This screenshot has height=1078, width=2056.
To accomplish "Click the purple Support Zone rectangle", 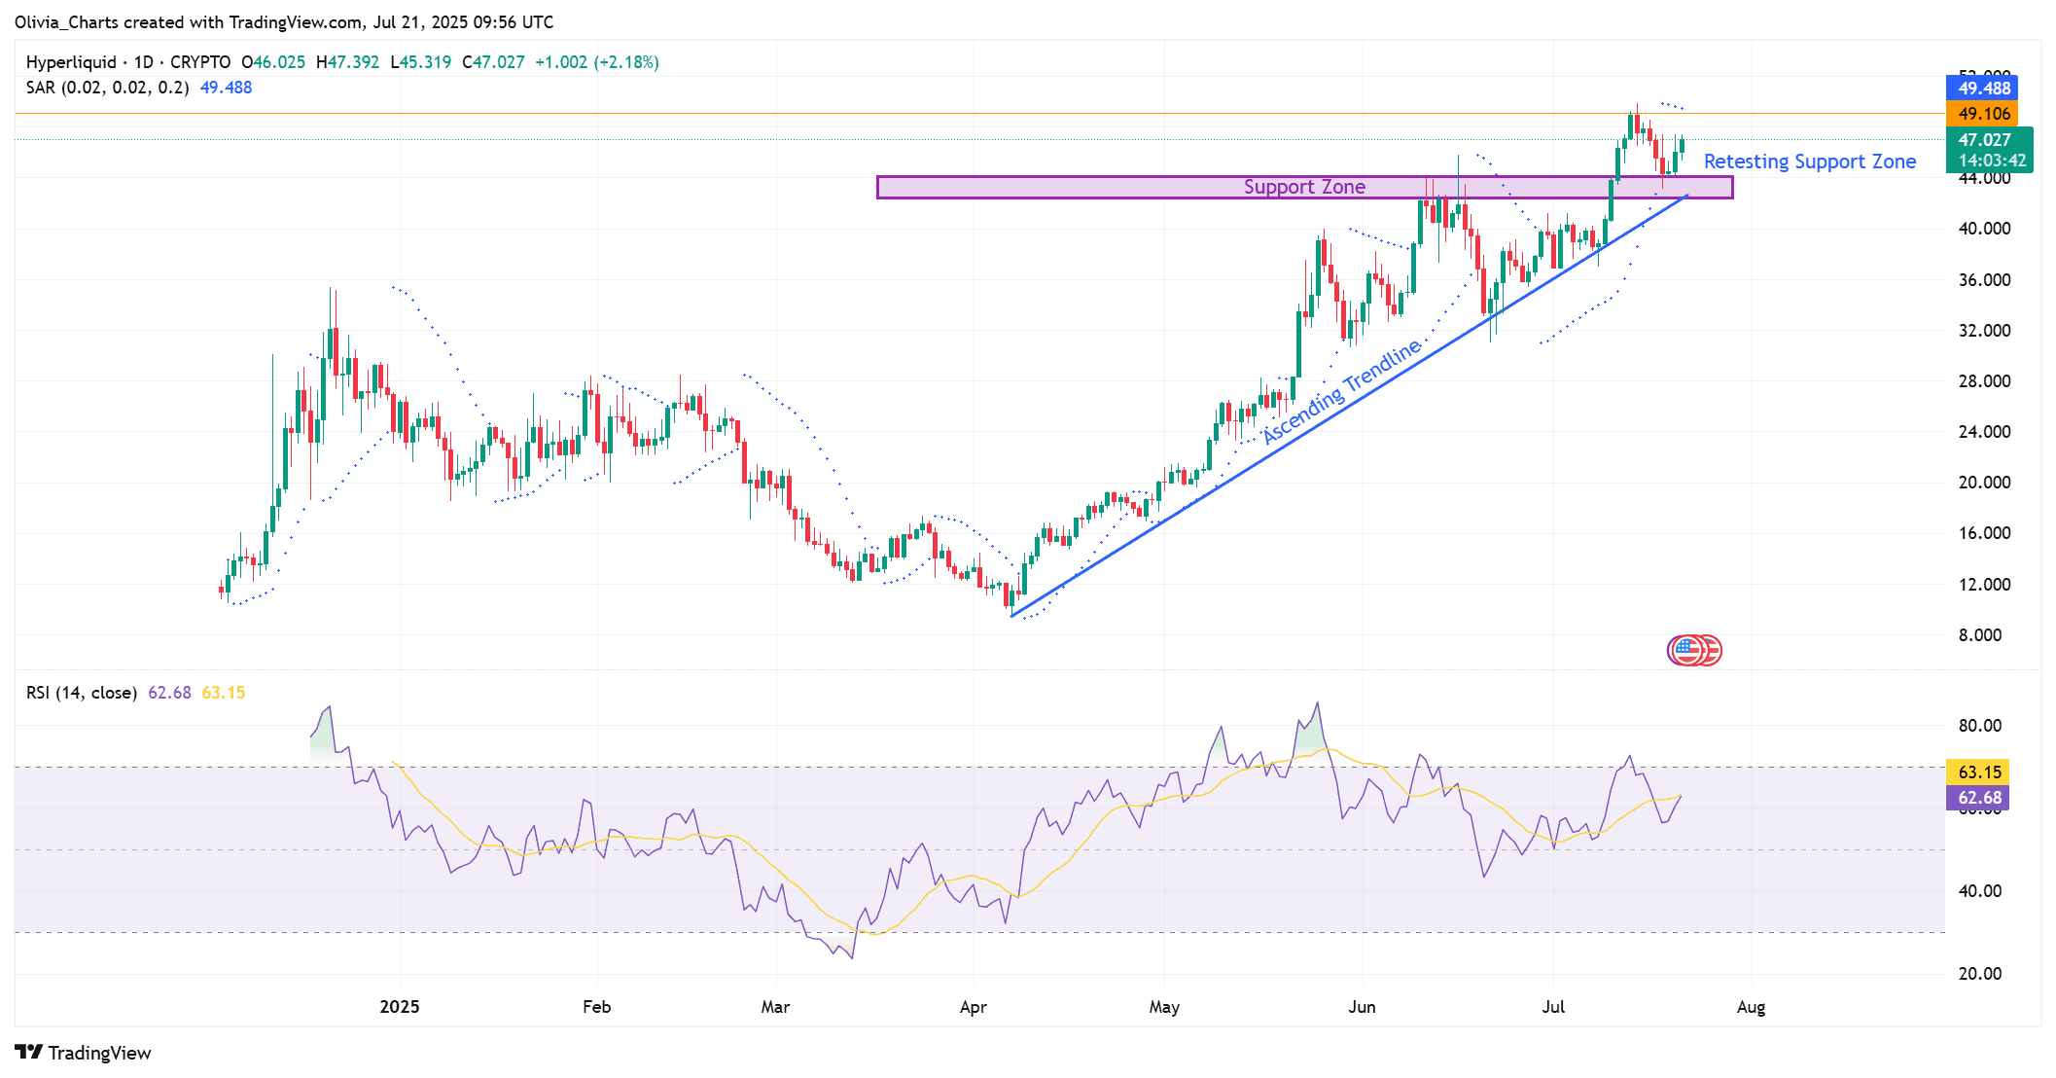I will (x=1070, y=188).
